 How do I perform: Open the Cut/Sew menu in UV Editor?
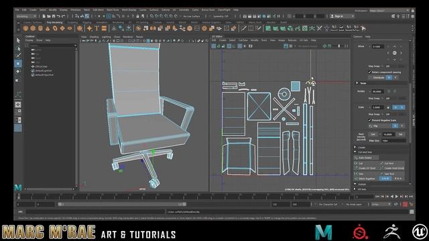[x=243, y=40]
